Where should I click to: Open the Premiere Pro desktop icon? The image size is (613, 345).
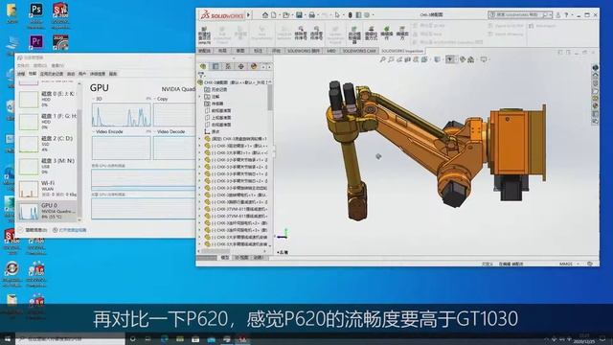tap(36, 42)
